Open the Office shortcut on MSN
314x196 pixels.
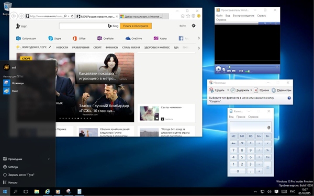point(79,38)
